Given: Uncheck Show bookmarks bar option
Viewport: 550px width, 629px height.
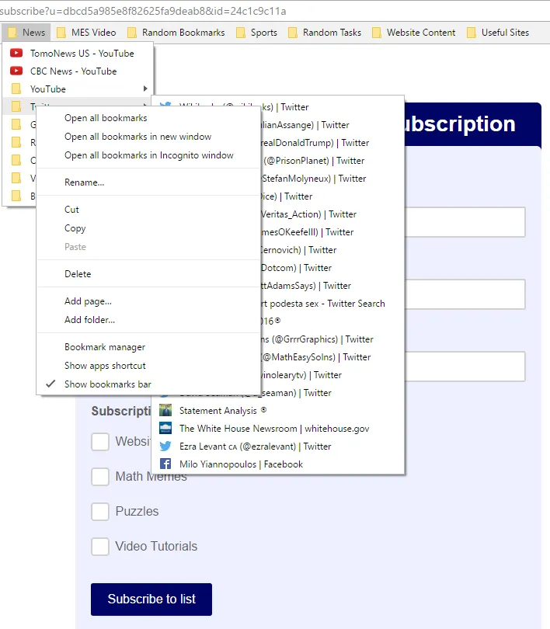Looking at the screenshot, I should click(148, 384).
